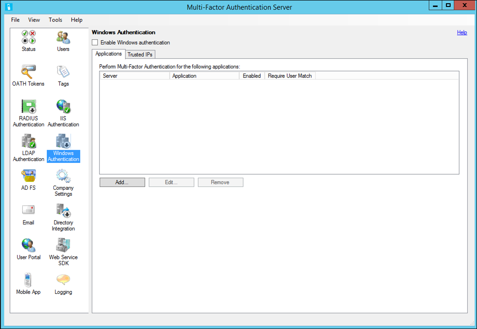Screen dimensions: 477x329
Task: Click the Add button to register application
Action: [122, 182]
